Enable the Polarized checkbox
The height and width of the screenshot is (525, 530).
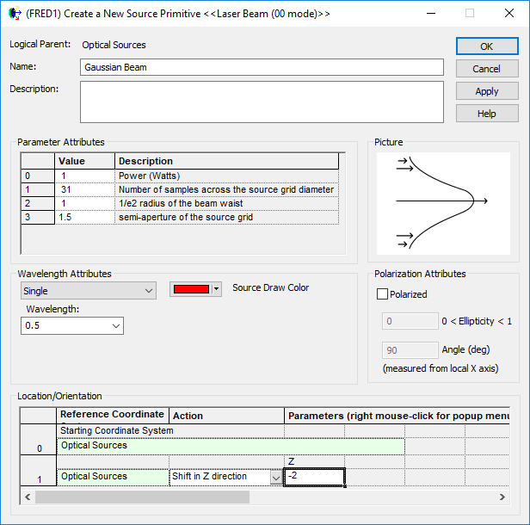coord(383,294)
